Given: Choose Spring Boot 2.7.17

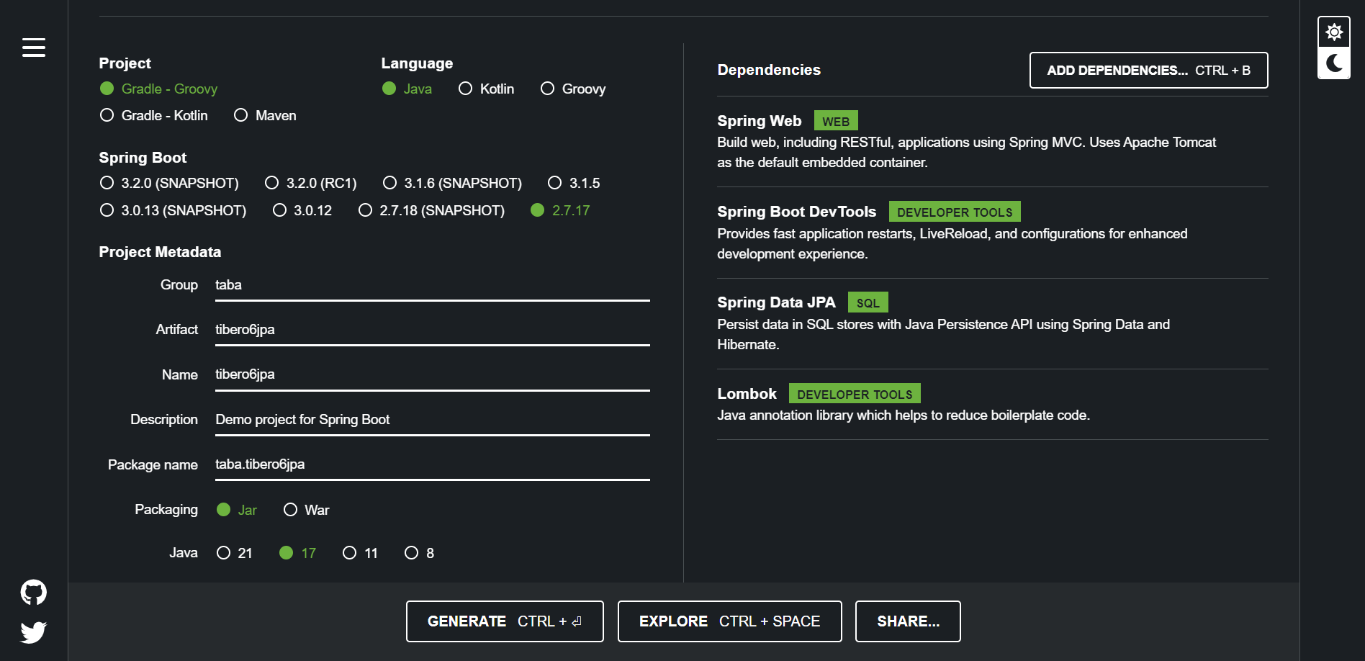Looking at the screenshot, I should pos(560,210).
